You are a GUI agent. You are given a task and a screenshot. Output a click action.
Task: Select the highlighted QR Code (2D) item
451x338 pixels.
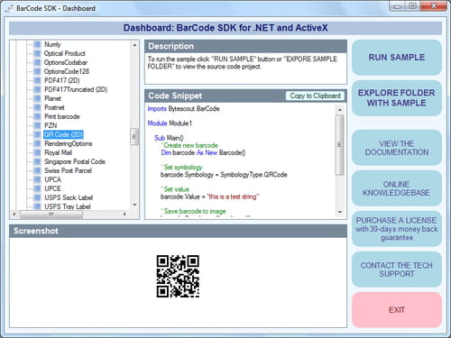point(63,134)
